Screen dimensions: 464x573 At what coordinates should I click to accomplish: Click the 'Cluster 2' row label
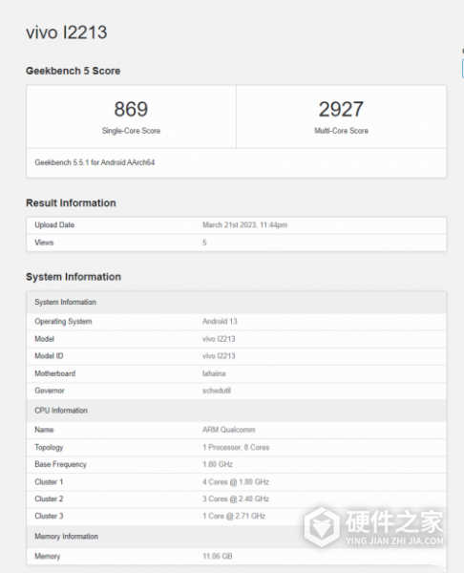[x=49, y=499]
